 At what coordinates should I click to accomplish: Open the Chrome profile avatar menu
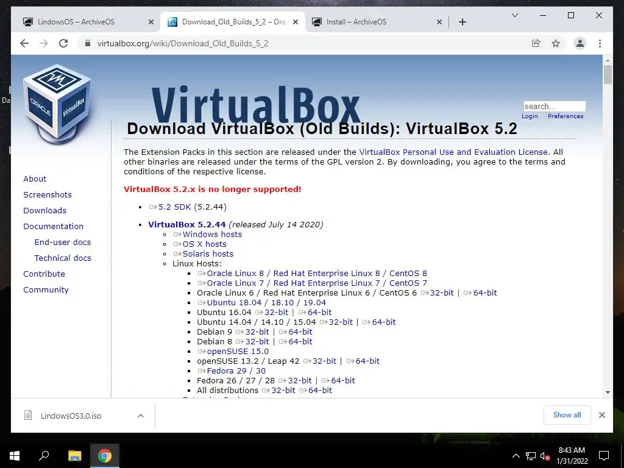(580, 43)
